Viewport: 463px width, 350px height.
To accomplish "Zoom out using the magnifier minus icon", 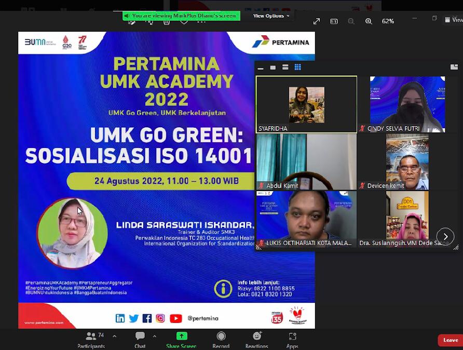I will pos(351,21).
